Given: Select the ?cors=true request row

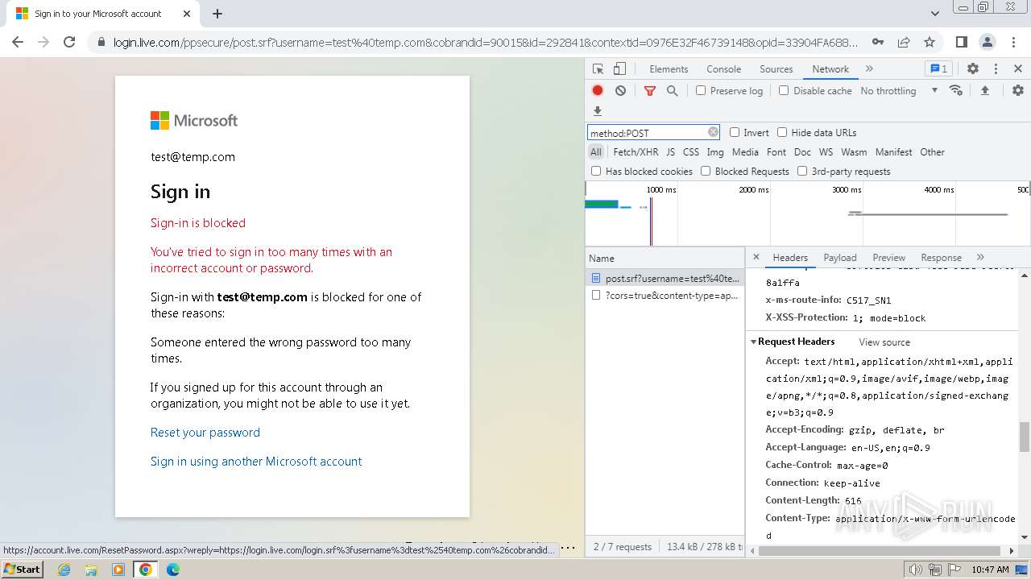Looking at the screenshot, I should click(665, 296).
